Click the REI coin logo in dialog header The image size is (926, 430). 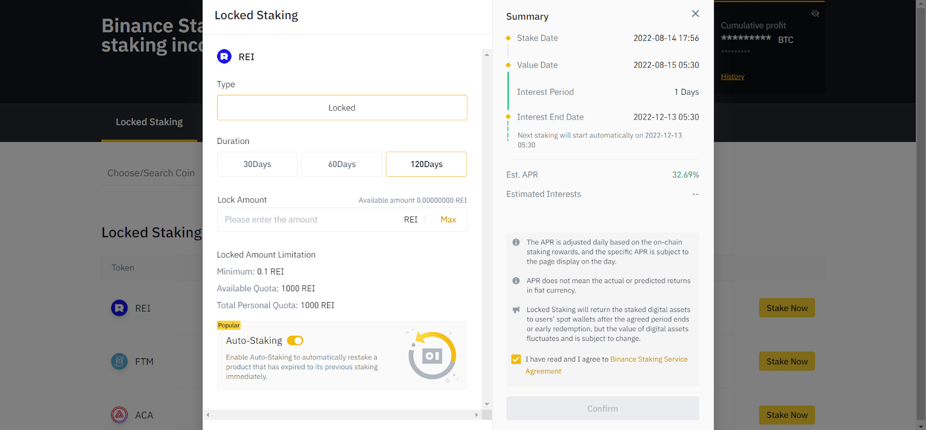tap(224, 57)
